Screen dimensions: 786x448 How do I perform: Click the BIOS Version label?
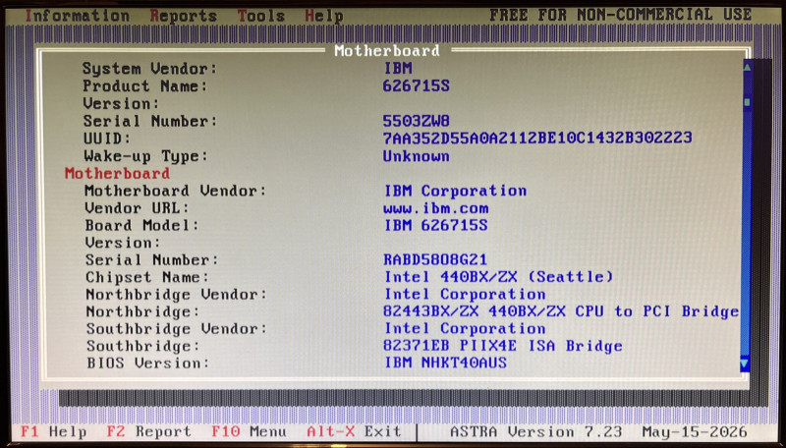click(x=148, y=363)
